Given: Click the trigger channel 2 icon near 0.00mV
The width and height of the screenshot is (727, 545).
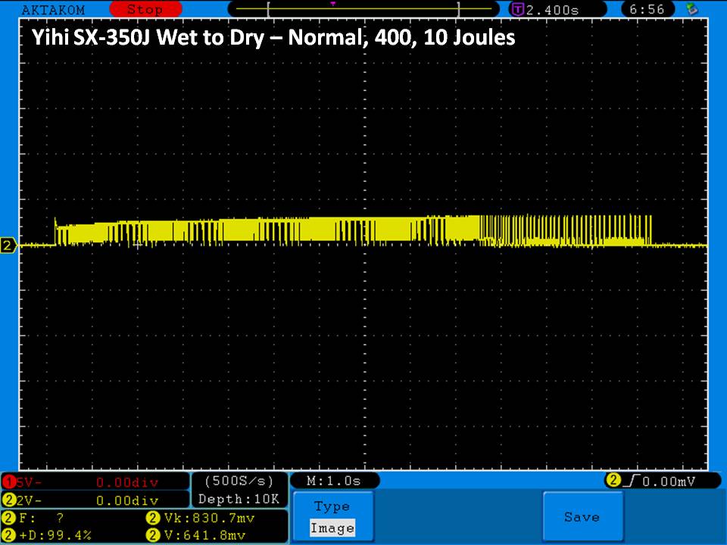Looking at the screenshot, I should pyautogui.click(x=612, y=481).
